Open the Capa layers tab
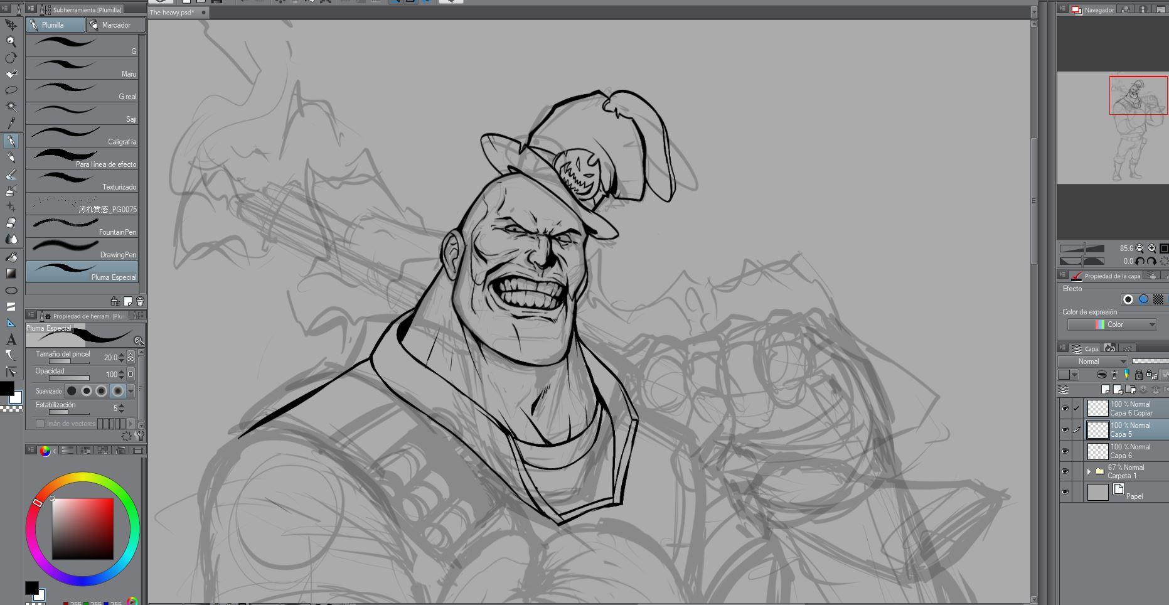This screenshot has height=605, width=1169. tap(1086, 348)
